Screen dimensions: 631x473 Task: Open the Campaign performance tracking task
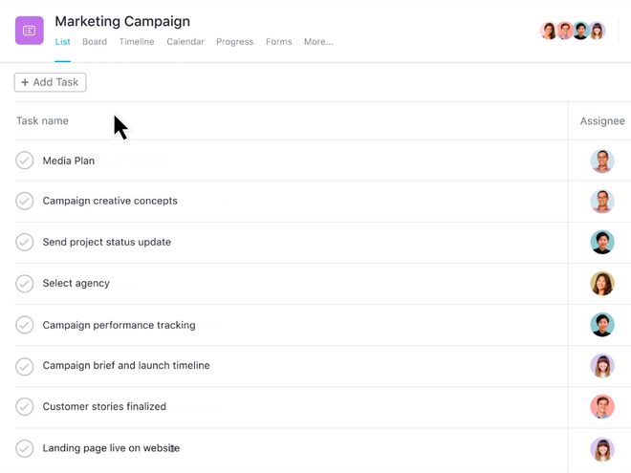coord(120,325)
